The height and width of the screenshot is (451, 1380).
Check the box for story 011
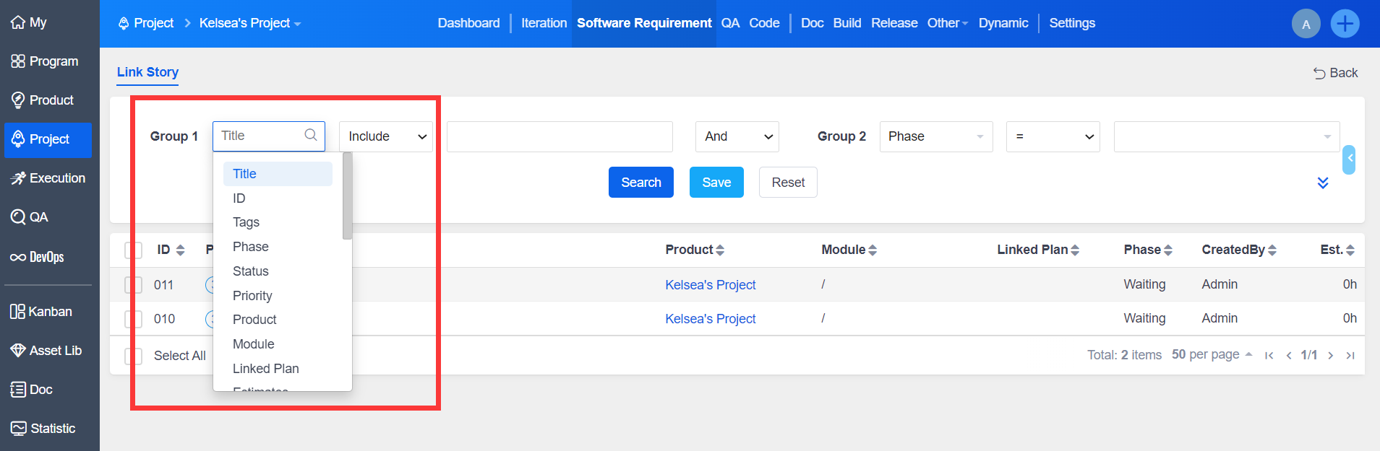pos(133,285)
